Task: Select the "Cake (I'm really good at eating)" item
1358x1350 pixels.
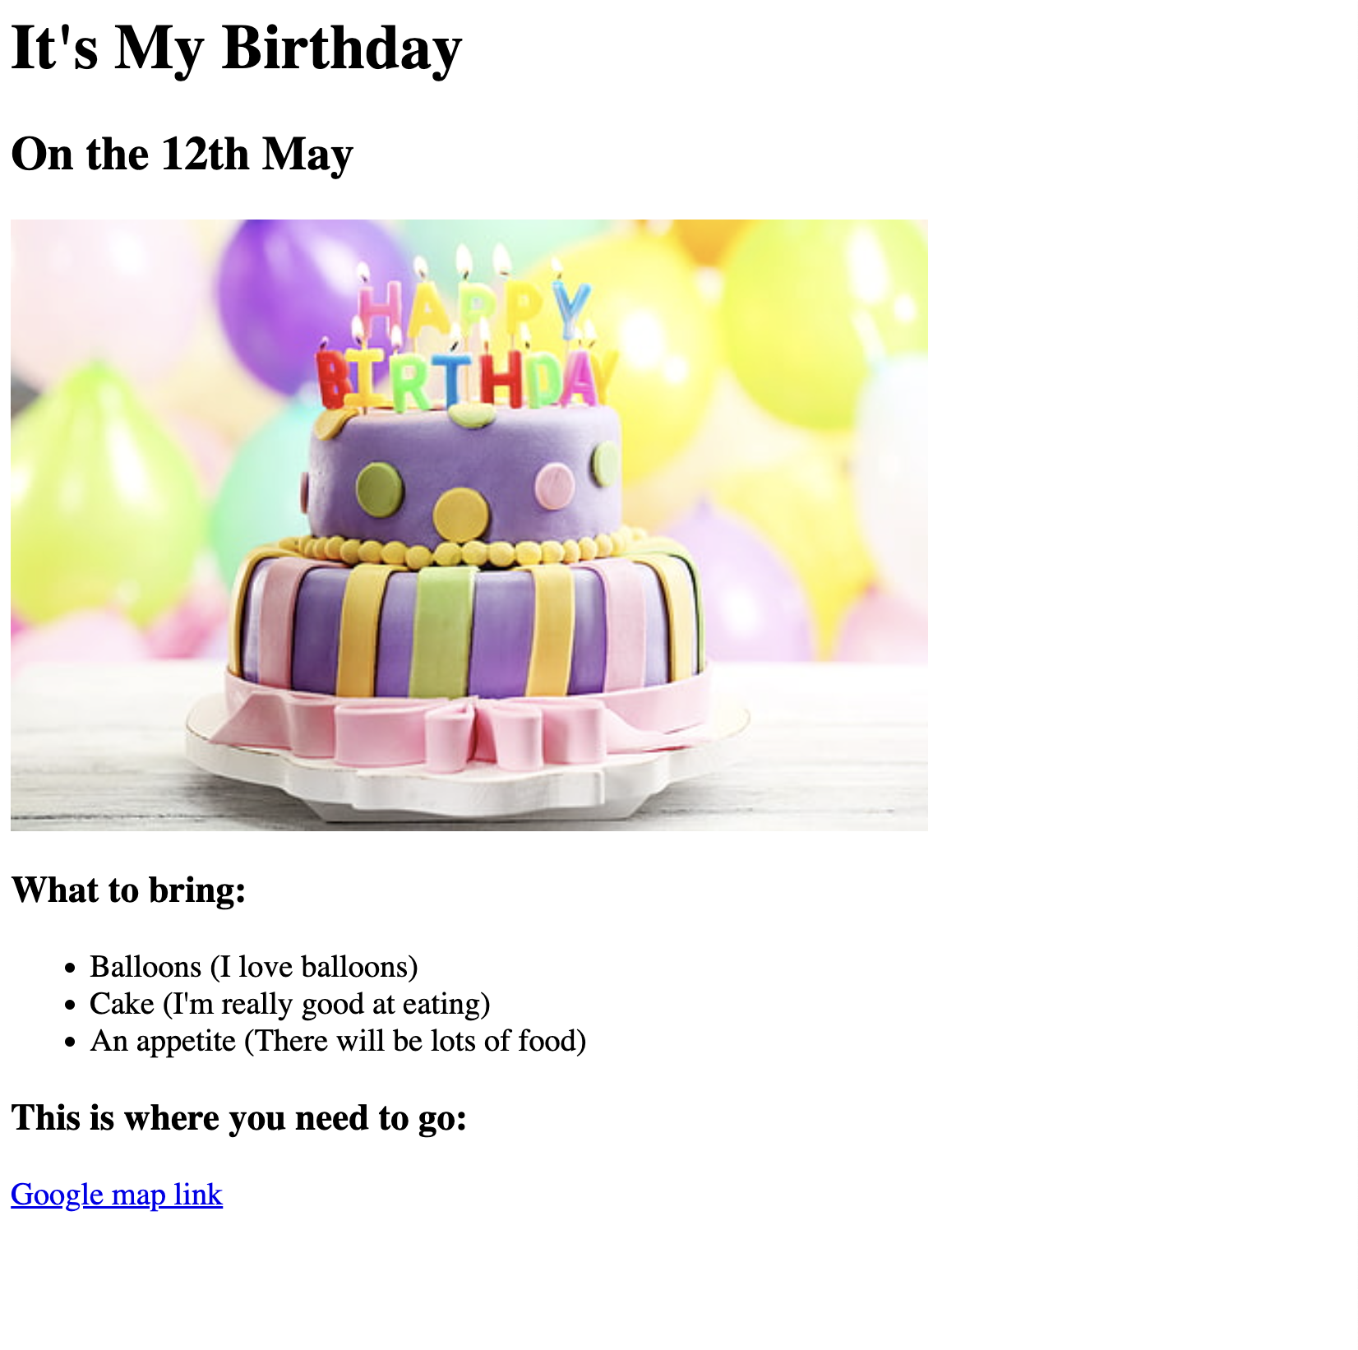Action: [x=289, y=1004]
